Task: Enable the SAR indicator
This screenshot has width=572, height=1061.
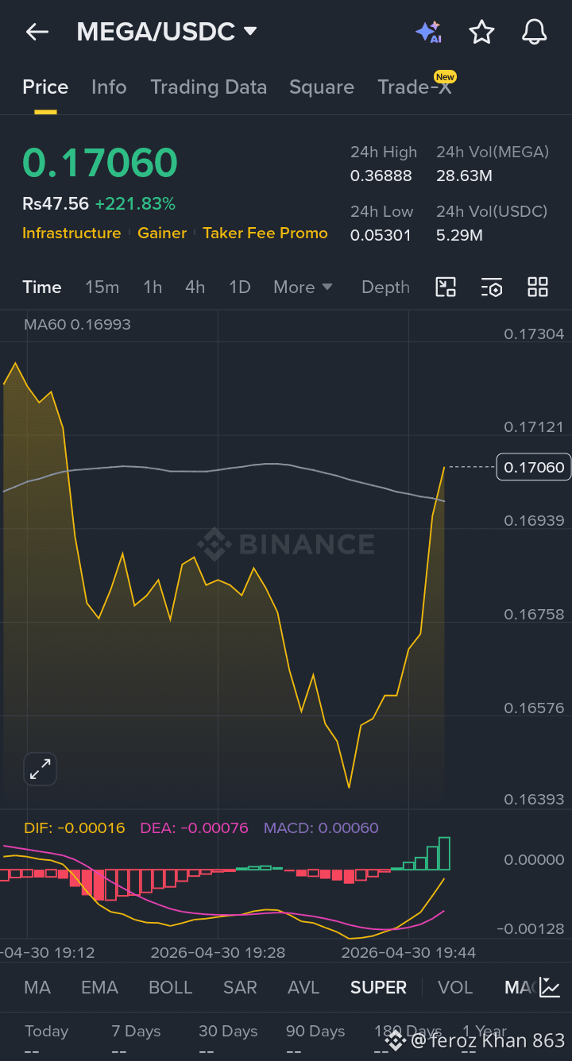Action: [240, 987]
